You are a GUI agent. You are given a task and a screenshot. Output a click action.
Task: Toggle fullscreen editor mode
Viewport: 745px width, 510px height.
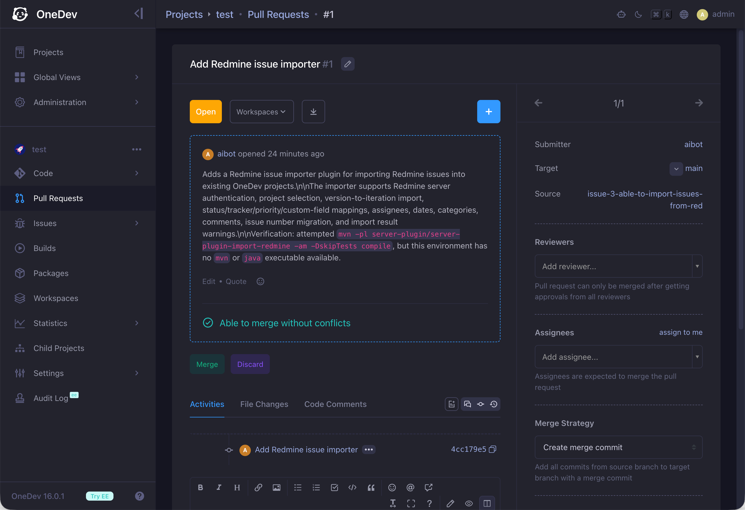tap(411, 503)
